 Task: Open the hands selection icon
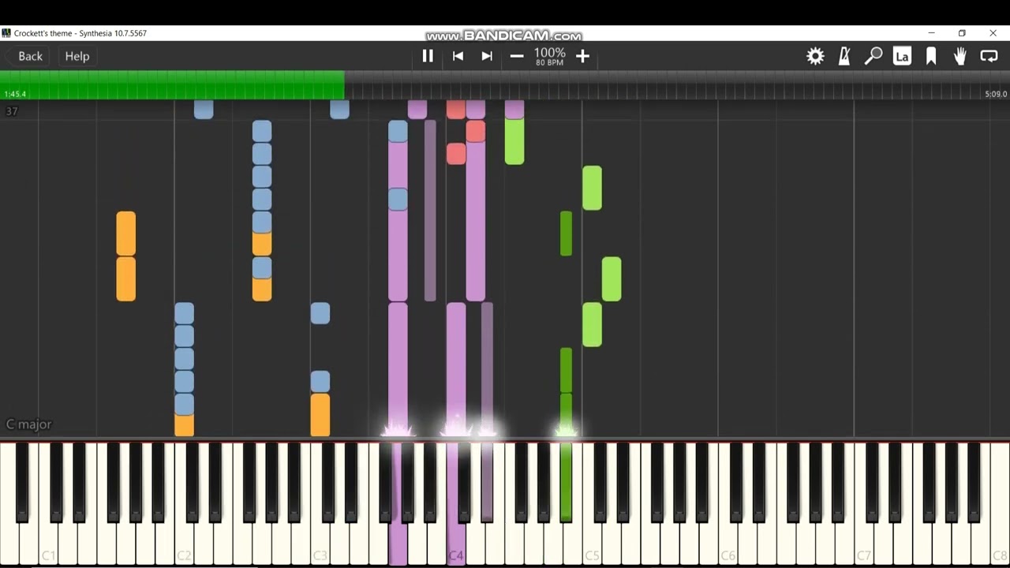click(960, 56)
